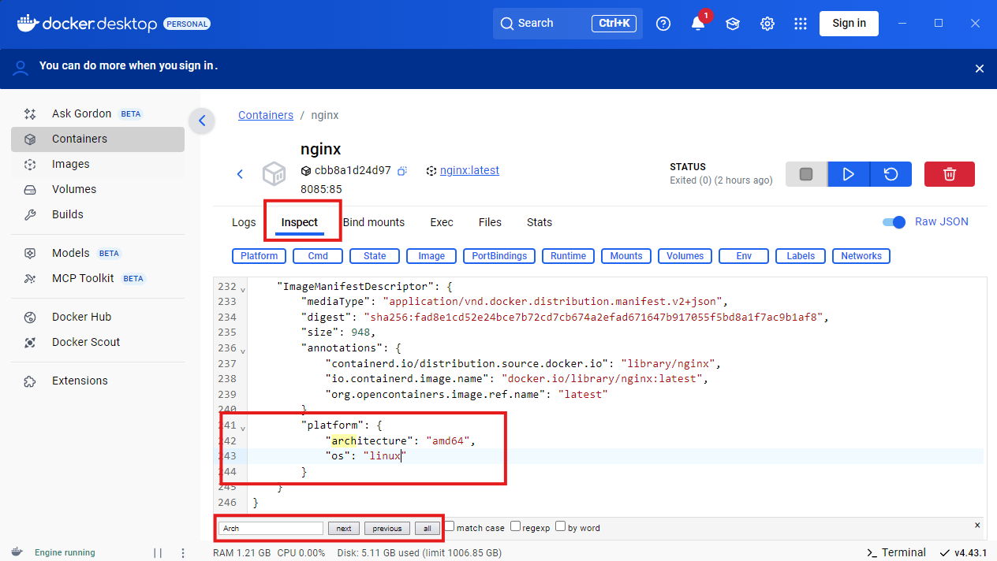Open the help question mark icon
The height and width of the screenshot is (561, 997).
coord(663,24)
